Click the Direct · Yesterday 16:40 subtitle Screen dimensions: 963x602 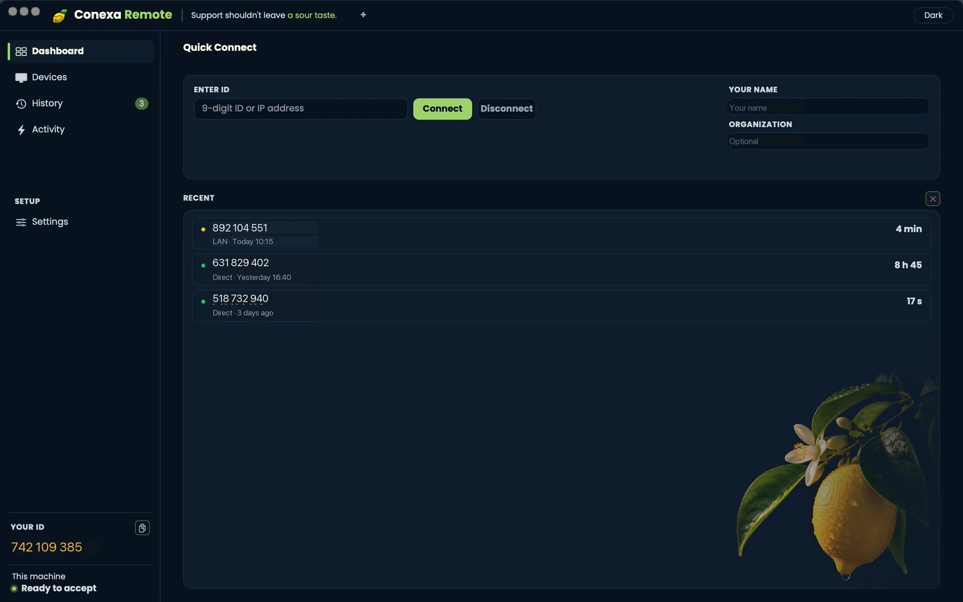252,278
